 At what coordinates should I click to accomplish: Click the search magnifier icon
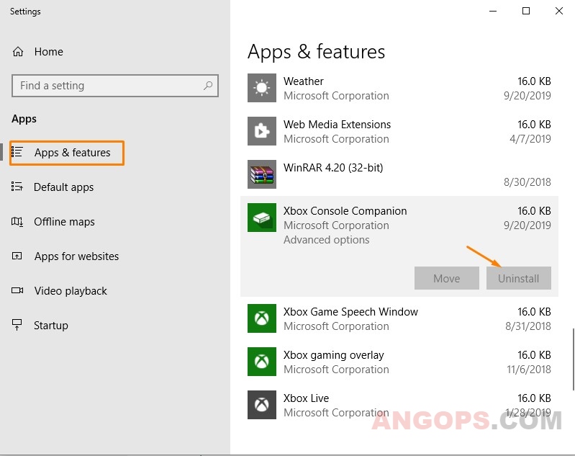pyautogui.click(x=208, y=86)
